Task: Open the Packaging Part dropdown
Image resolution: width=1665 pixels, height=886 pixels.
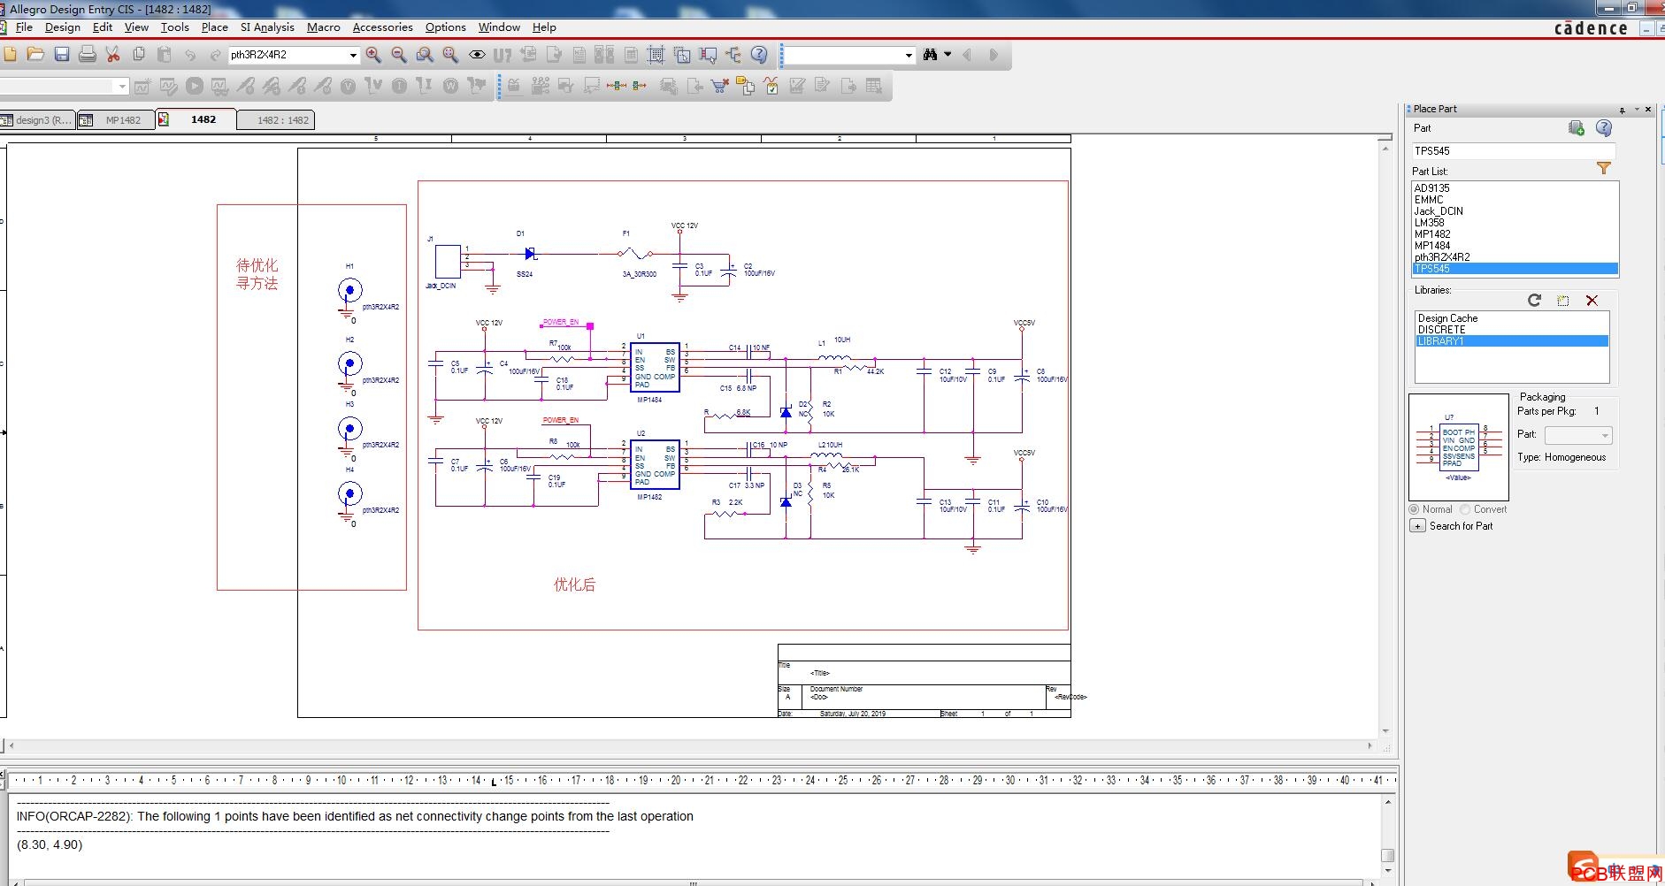Action: 1578,435
